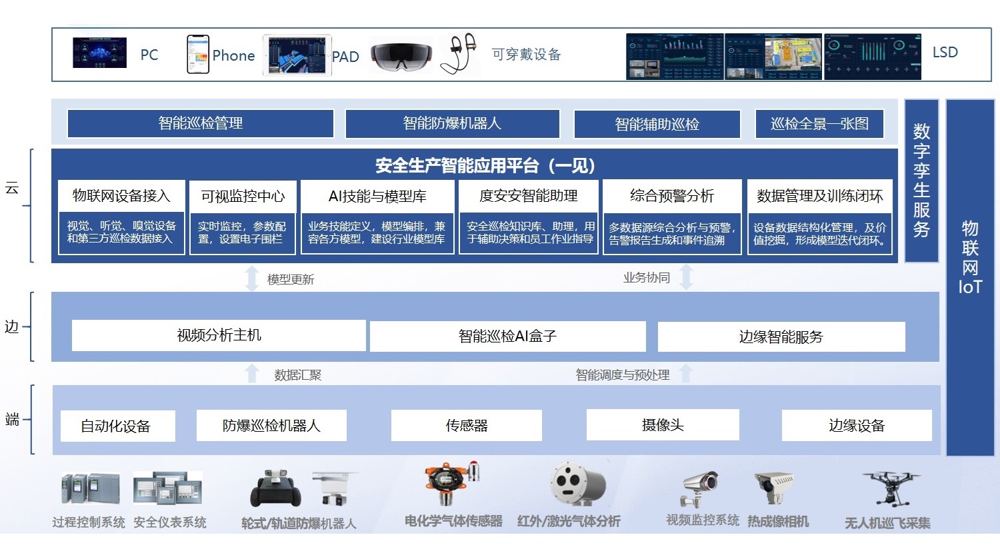Screen dimensions: 1000x551
Task: Click the thermal imaging camera image
Action: tap(775, 488)
